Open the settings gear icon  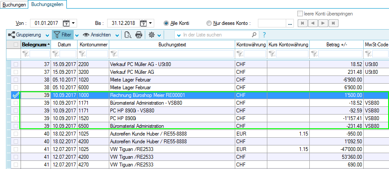(x=151, y=35)
